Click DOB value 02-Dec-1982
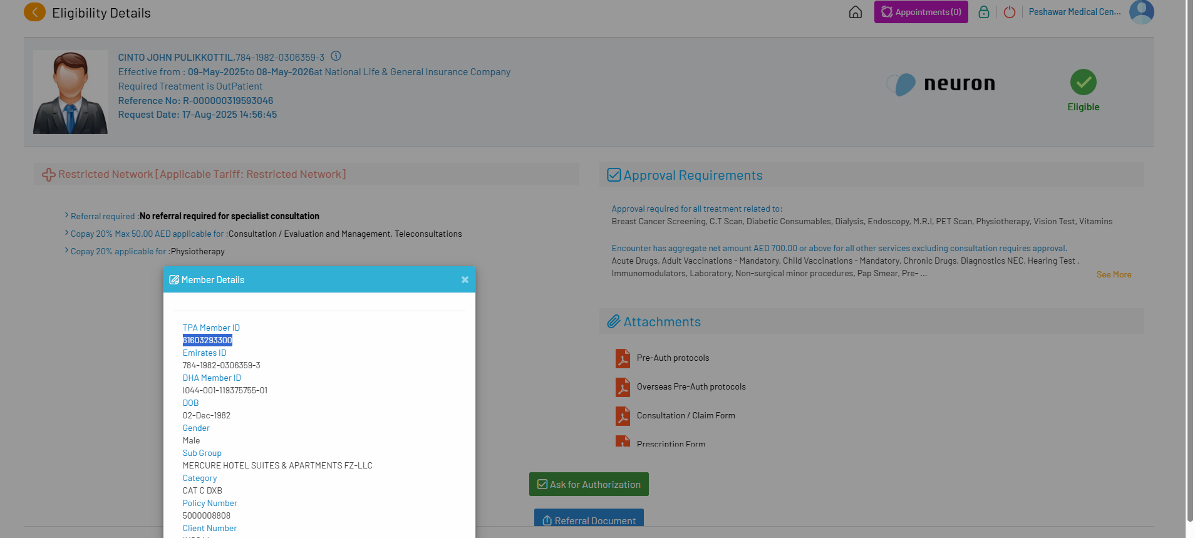1195x538 pixels. pos(207,415)
